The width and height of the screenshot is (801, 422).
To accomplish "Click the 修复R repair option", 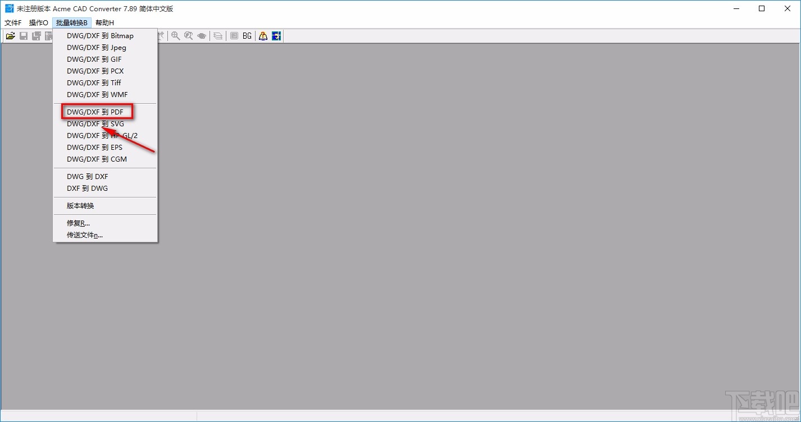I will (x=78, y=223).
